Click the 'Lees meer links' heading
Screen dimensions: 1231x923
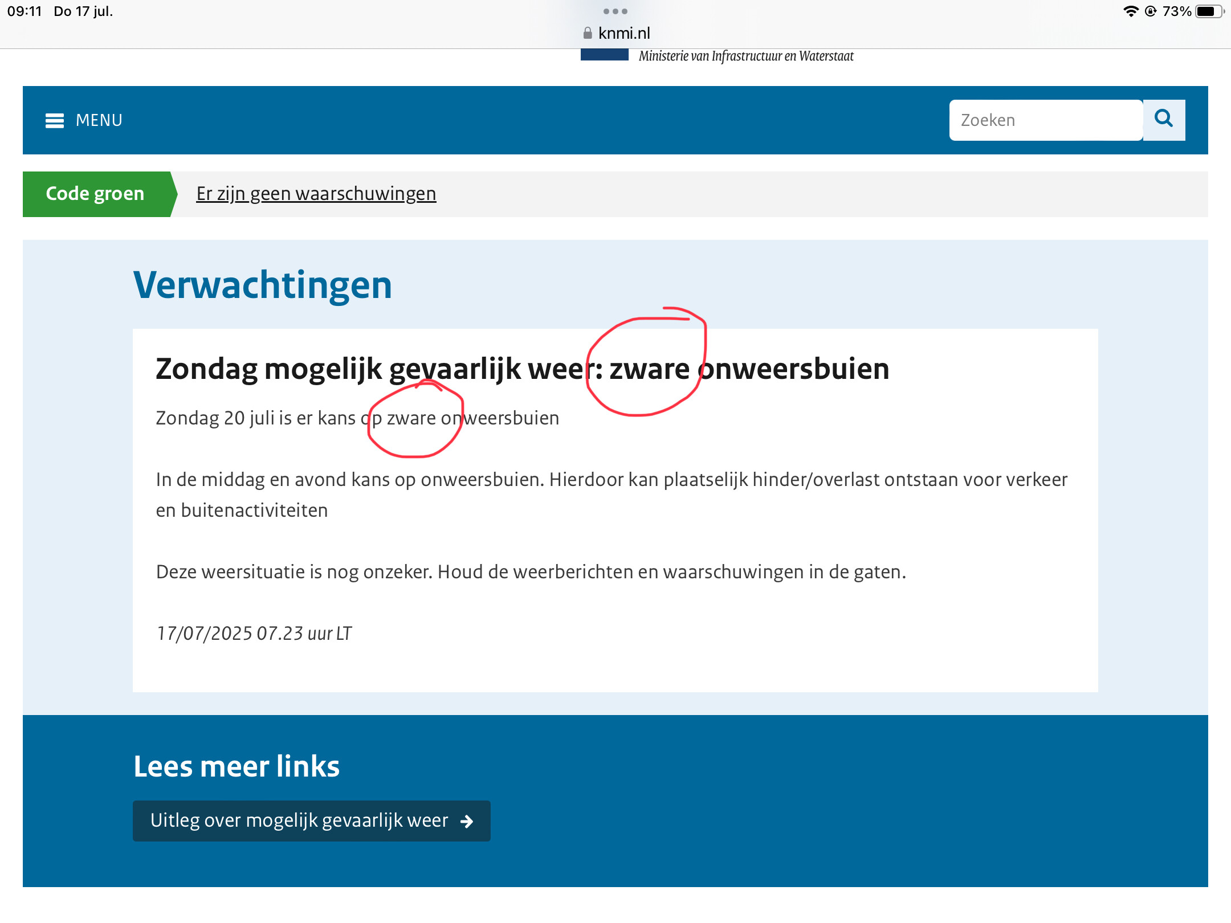click(x=237, y=766)
